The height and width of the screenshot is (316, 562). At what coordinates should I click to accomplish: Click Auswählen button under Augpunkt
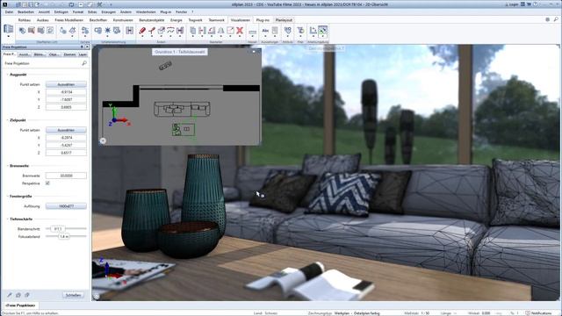(x=66, y=84)
